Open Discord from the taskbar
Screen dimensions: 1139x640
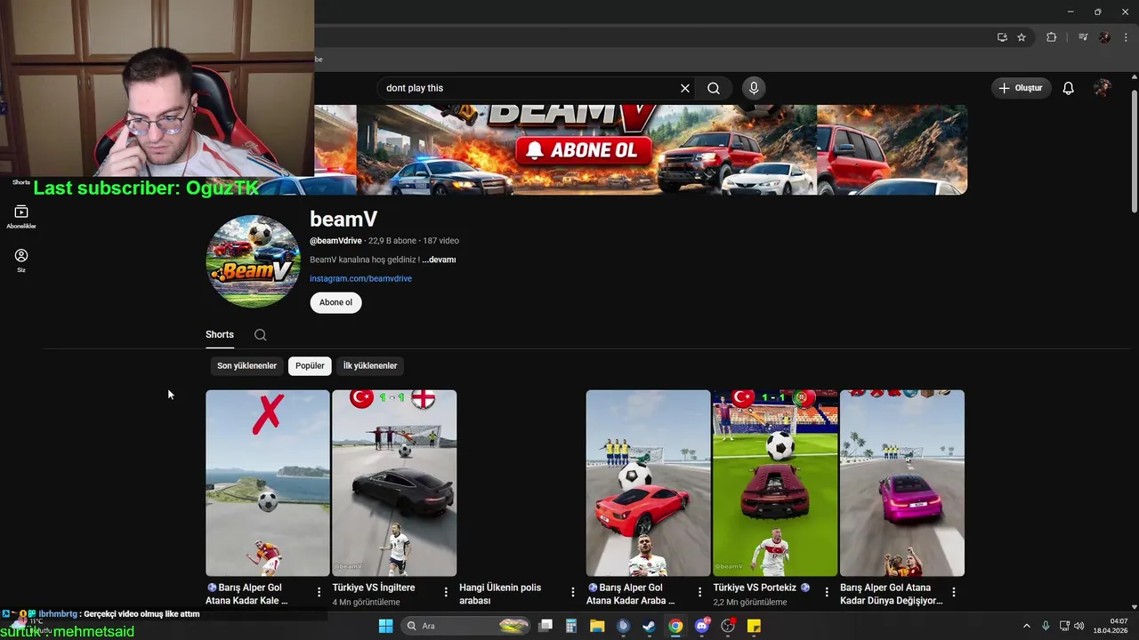[702, 626]
